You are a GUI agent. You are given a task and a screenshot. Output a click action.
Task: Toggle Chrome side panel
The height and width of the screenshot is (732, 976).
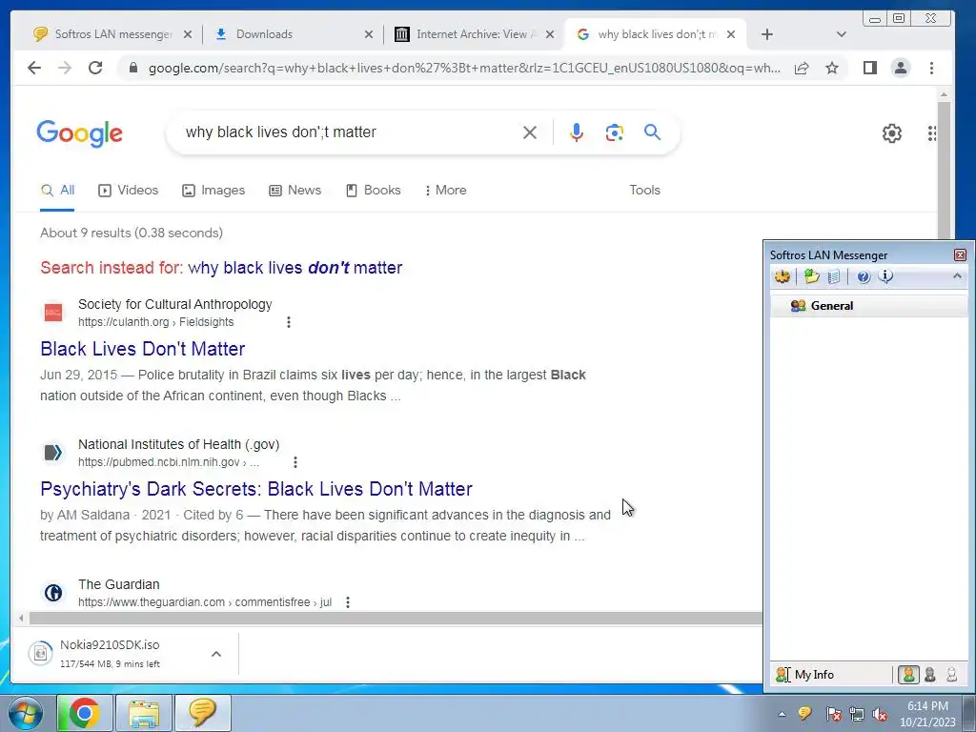tap(870, 68)
